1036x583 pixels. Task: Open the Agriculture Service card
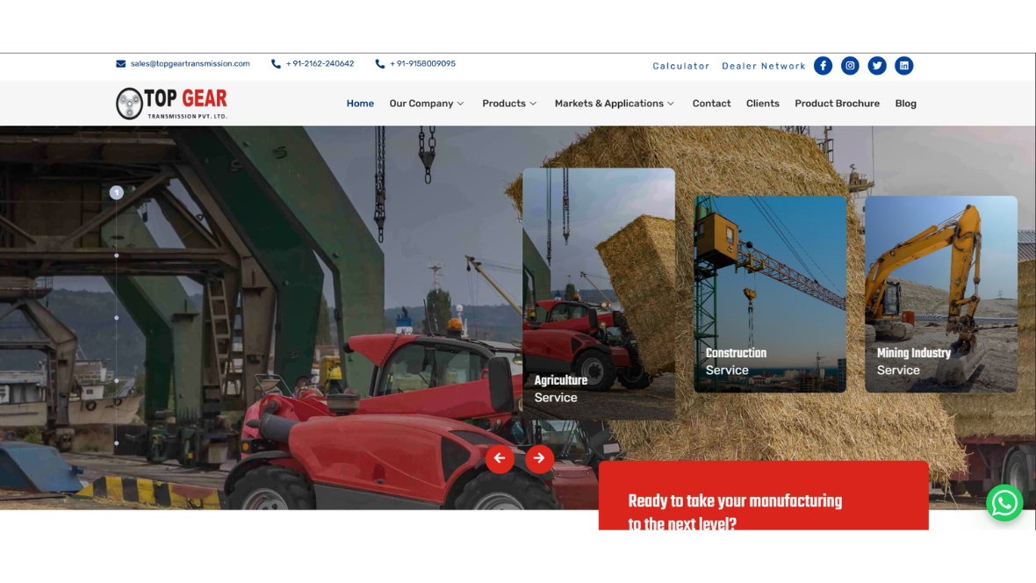[x=599, y=294]
